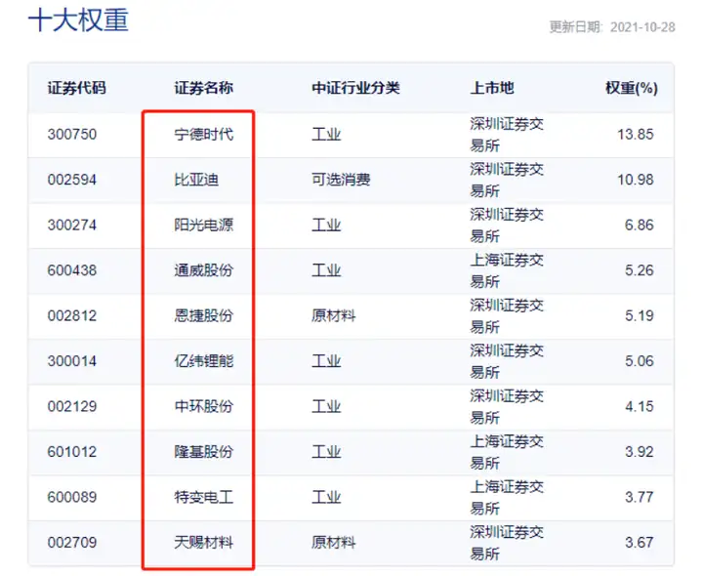Click 原材料 in the 天赐材料 row
The width and height of the screenshot is (703, 576).
[x=334, y=543]
